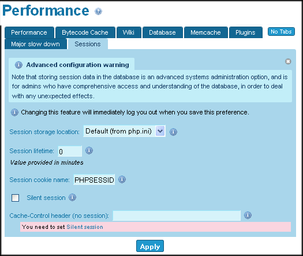Dismiss the Advanced configuration warning box
The height and width of the screenshot is (256, 303).
[288, 61]
